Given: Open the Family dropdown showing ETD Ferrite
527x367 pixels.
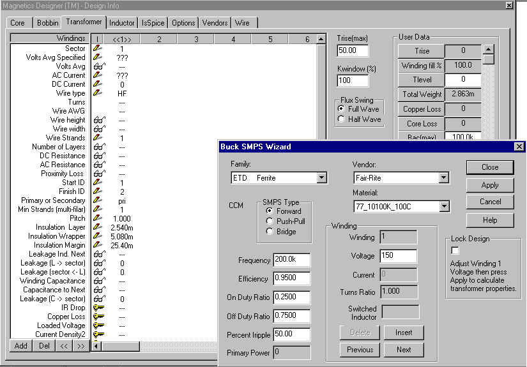Looking at the screenshot, I should (x=321, y=178).
